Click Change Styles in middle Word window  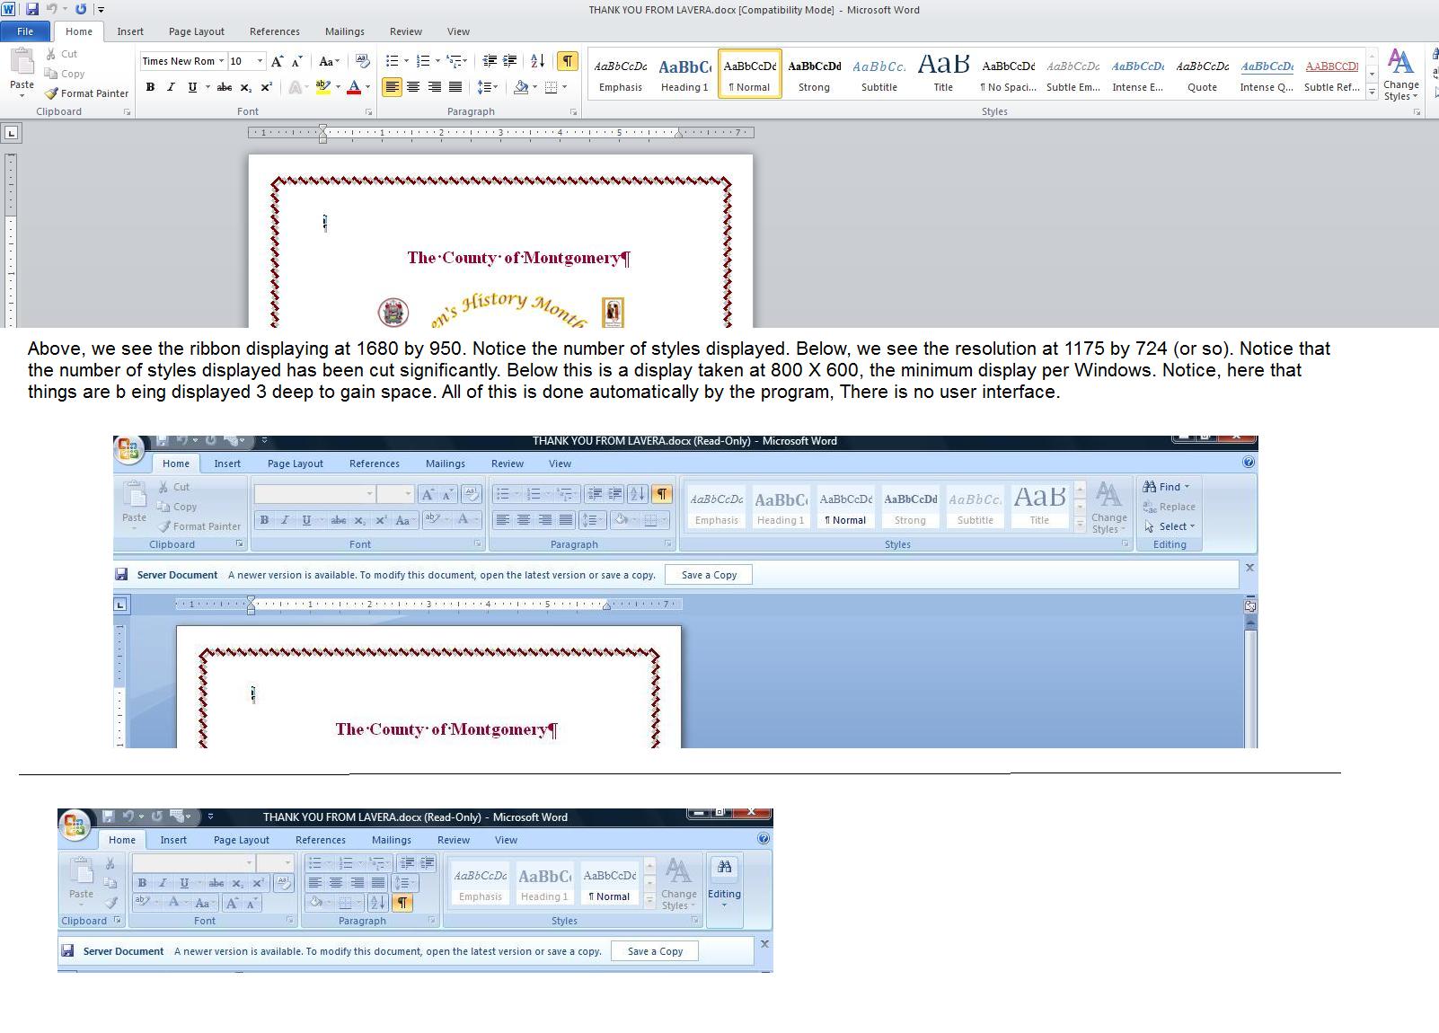pyautogui.click(x=1108, y=507)
